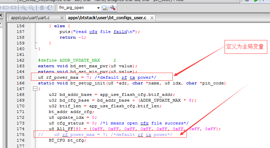
Task: Click the Zoom in magnifier icon
Action: pyautogui.click(x=24, y=8)
